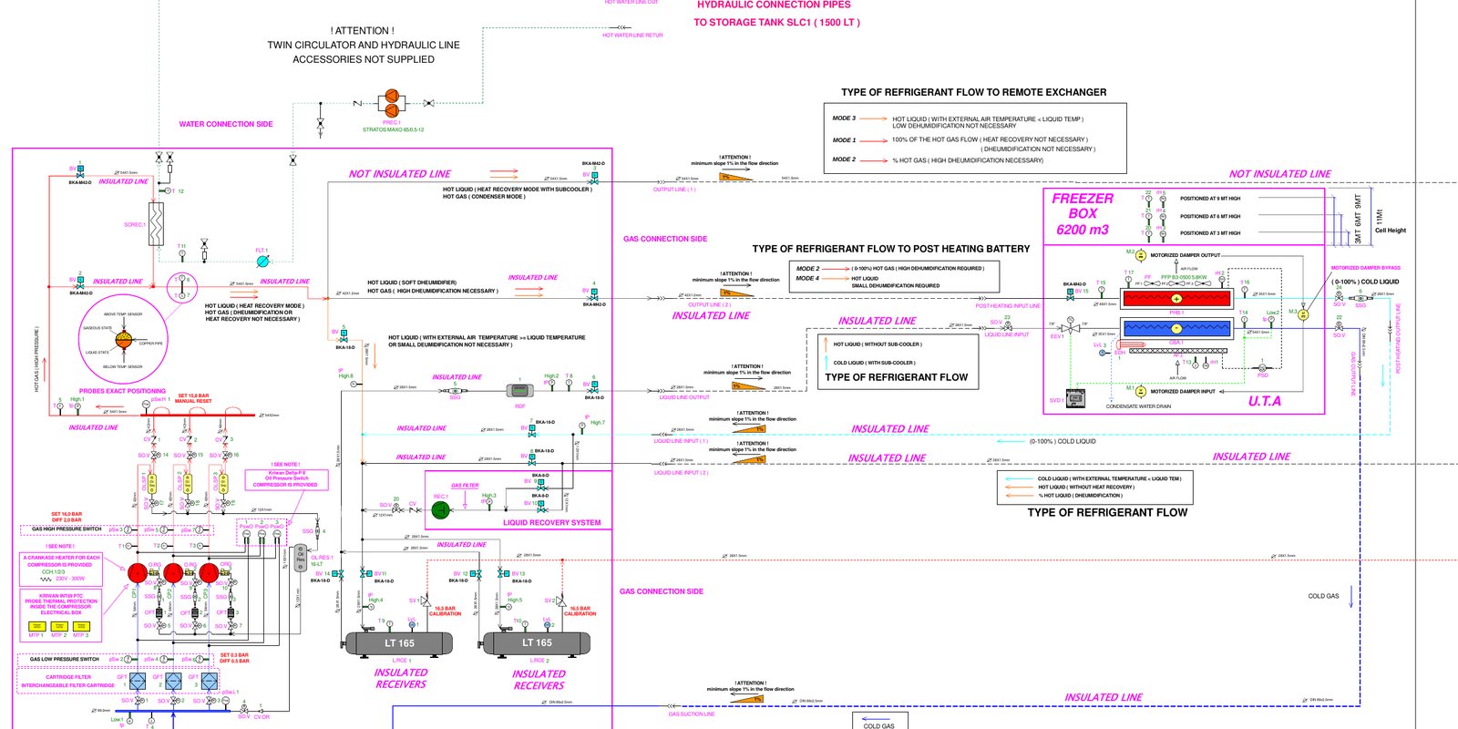1458x729 pixels.
Task: Click "TYPE OF REFRIGERANT FLOW TO POST HEATING BATTERY"
Action: [x=891, y=249]
